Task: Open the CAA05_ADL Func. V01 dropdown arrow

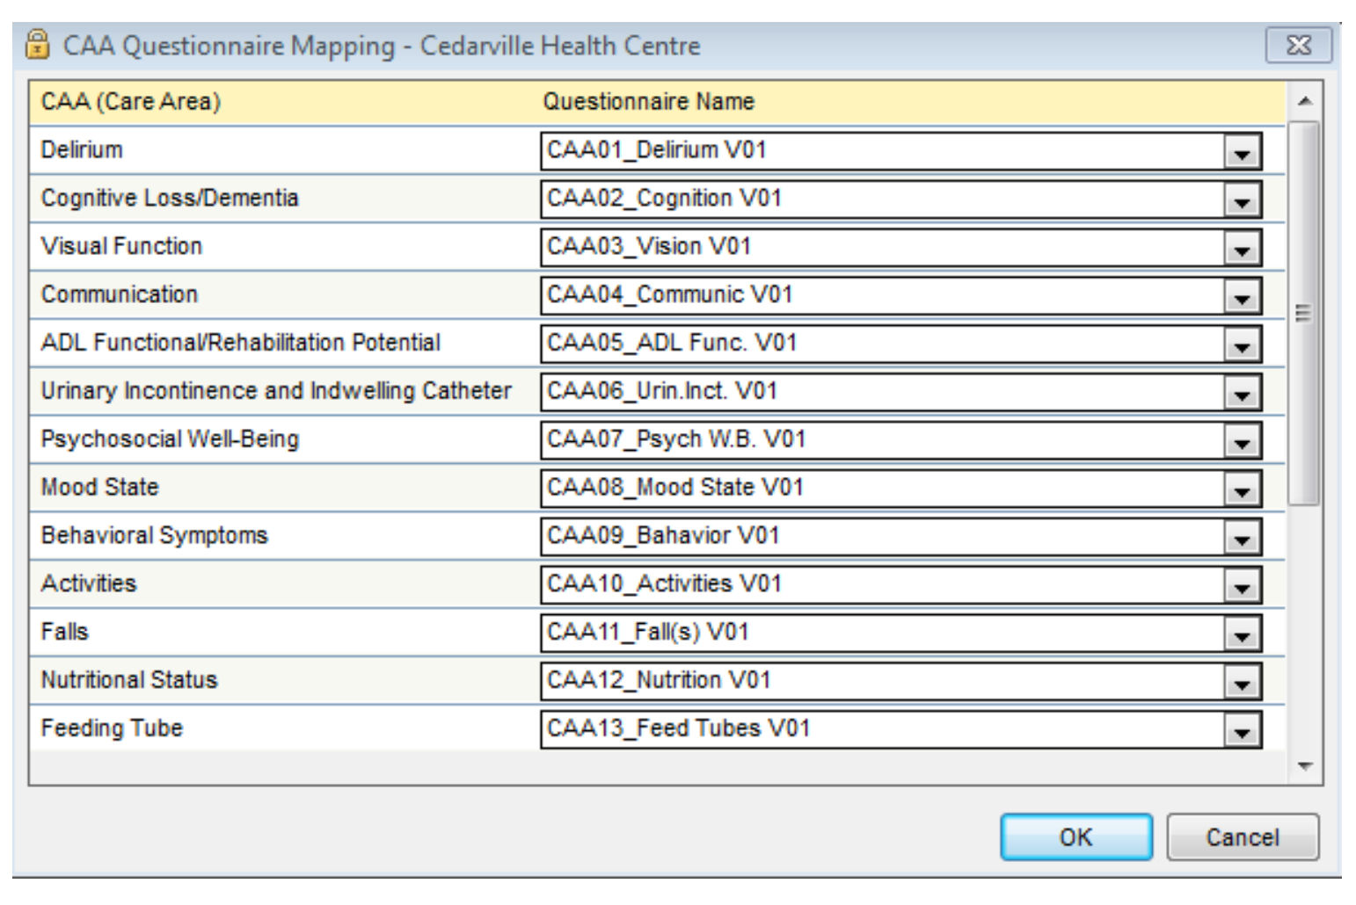Action: pyautogui.click(x=1242, y=345)
